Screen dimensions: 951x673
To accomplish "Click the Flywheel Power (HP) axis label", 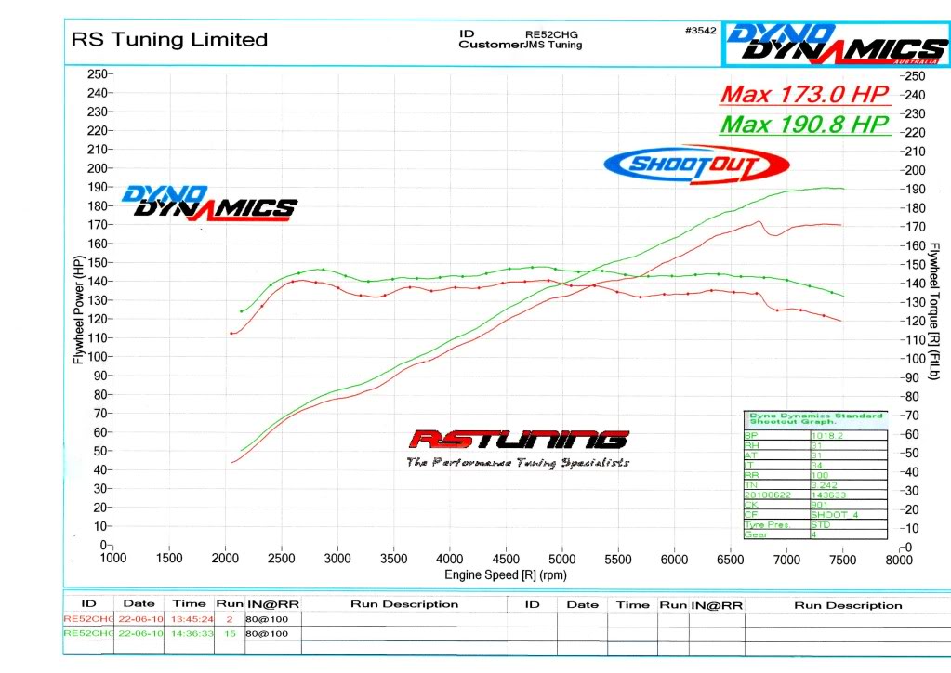I will coord(79,310).
